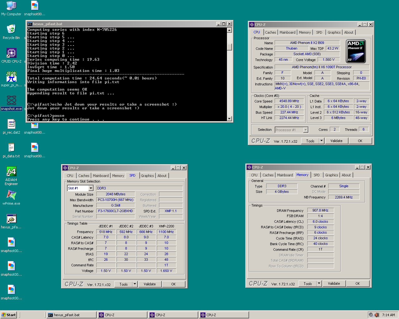The width and height of the screenshot is (399, 319).
Task: Open the pi_rec.dat2 file icon
Action: point(11,124)
